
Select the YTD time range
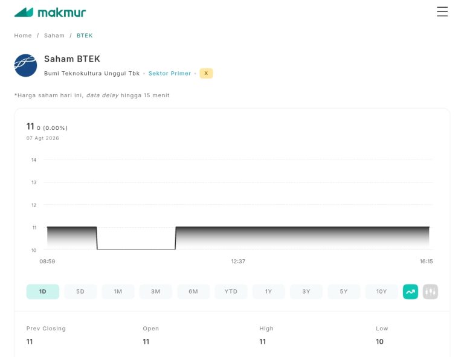(x=231, y=292)
